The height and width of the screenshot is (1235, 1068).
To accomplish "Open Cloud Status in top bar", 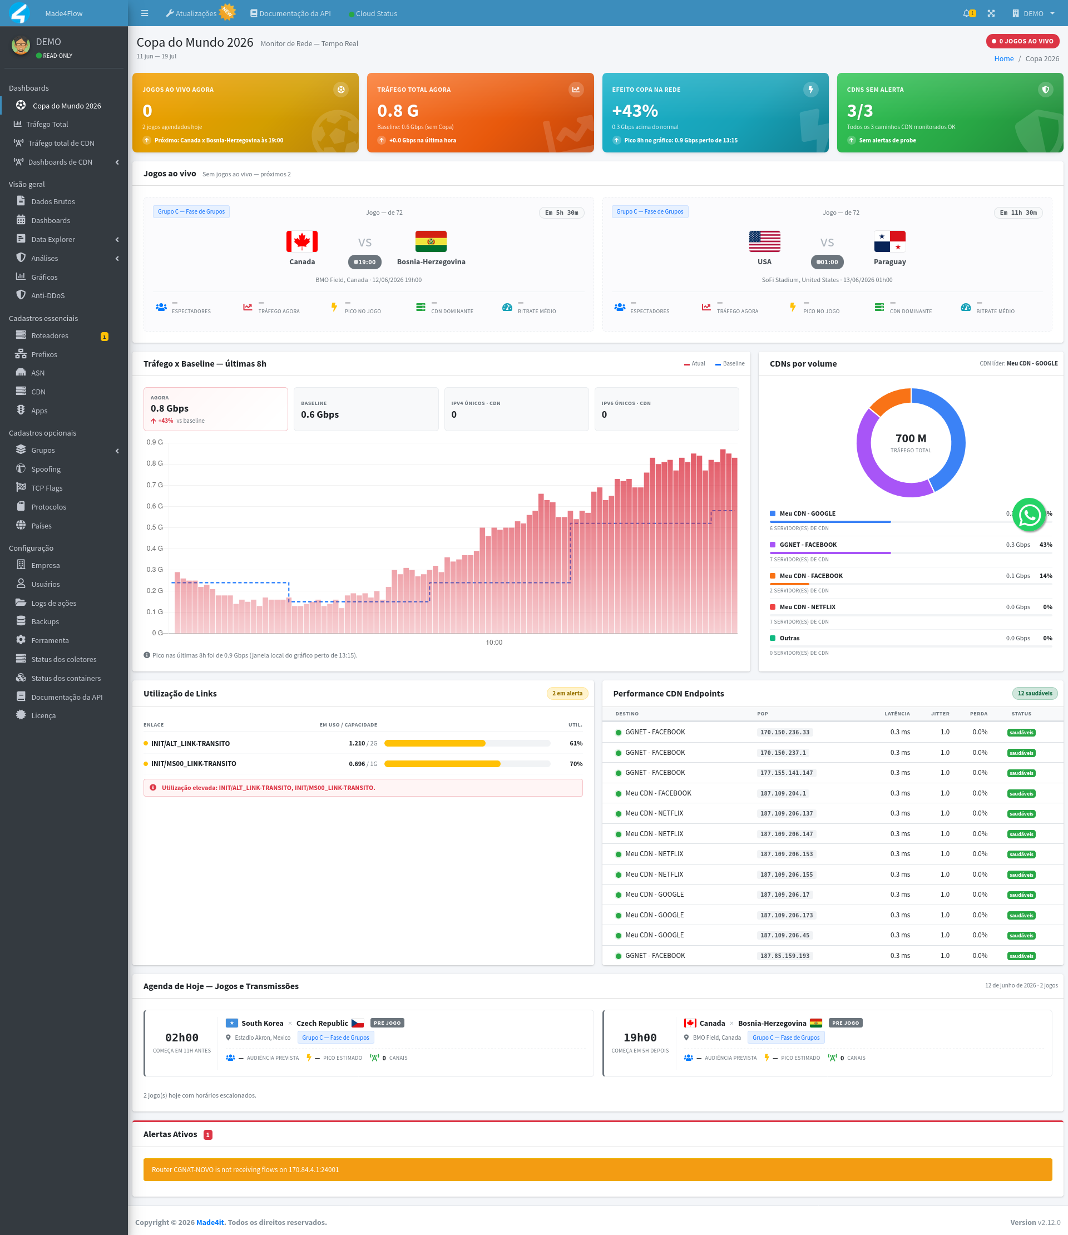I will [x=373, y=13].
